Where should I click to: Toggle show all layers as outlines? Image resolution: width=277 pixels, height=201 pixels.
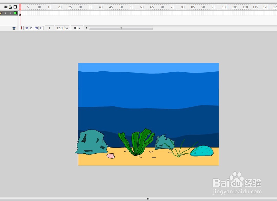(x=15, y=7)
